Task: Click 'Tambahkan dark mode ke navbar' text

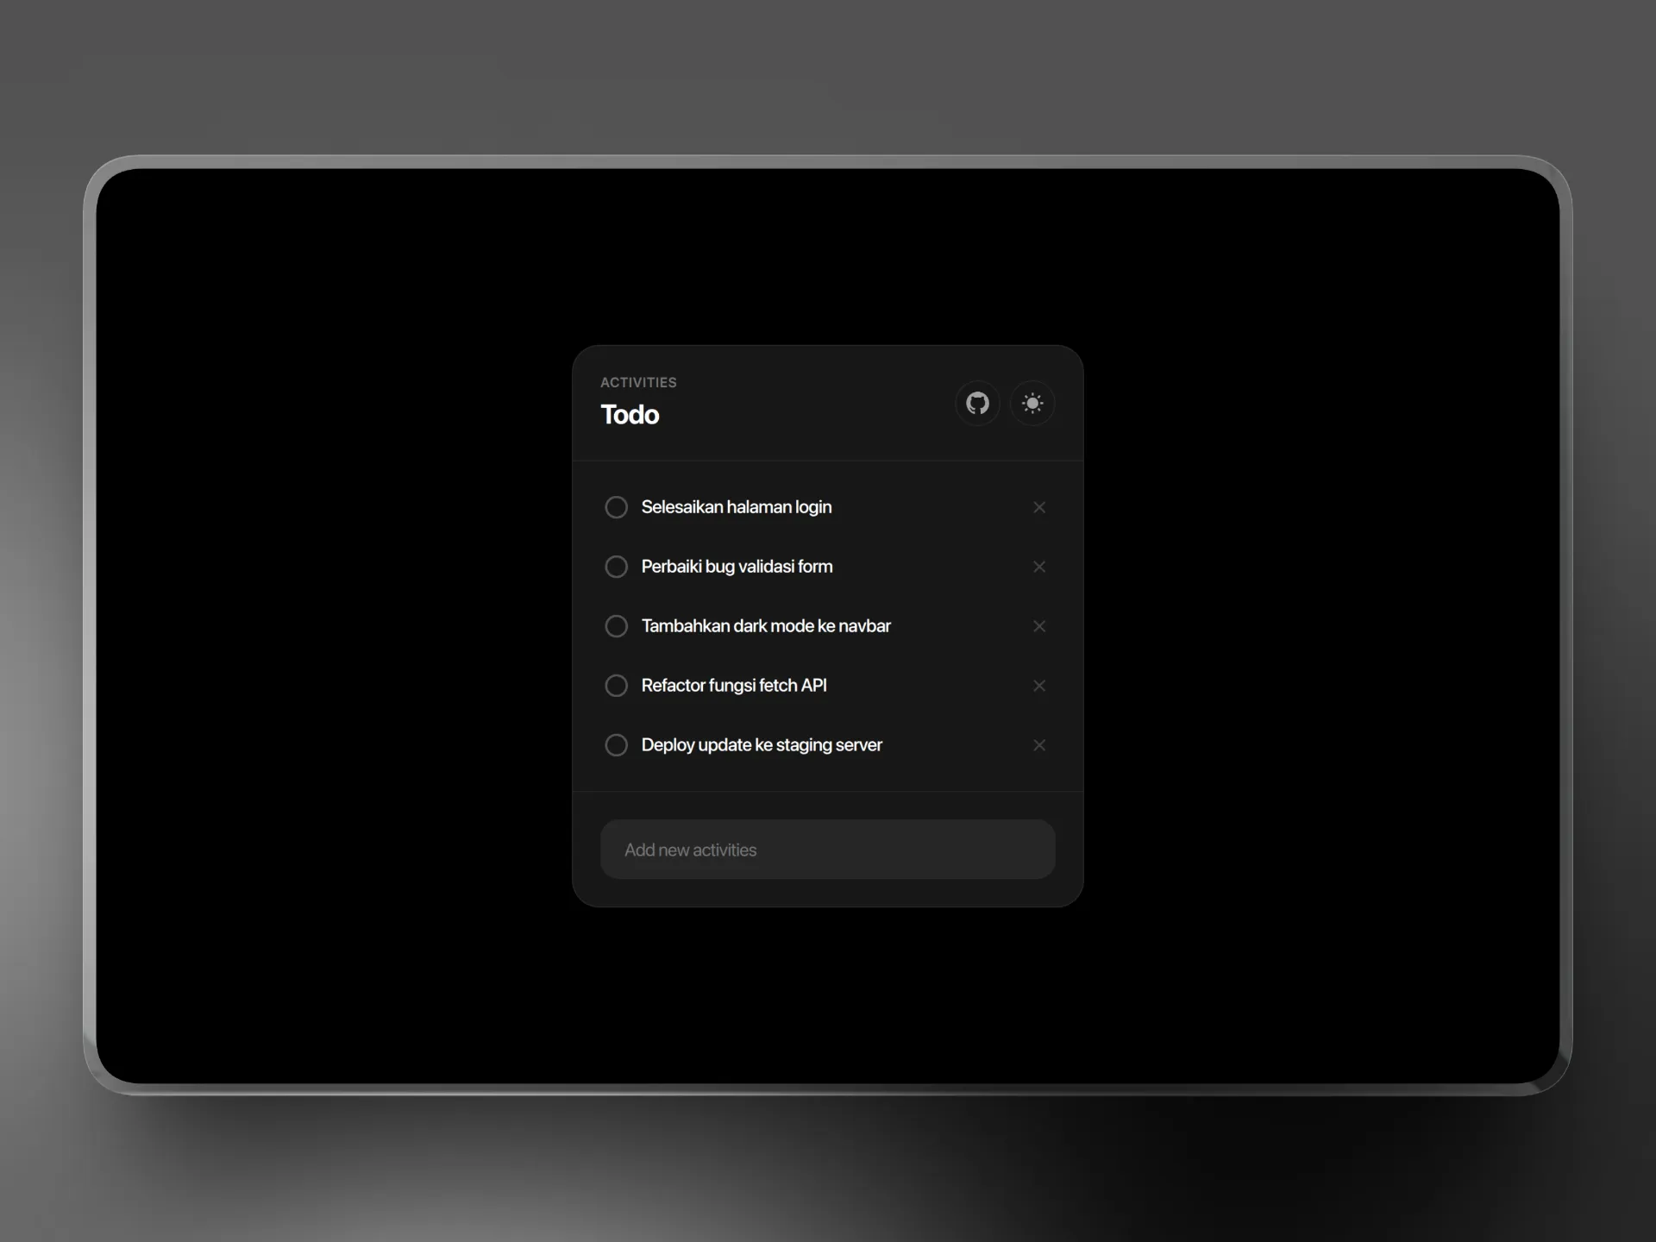Action: click(765, 626)
